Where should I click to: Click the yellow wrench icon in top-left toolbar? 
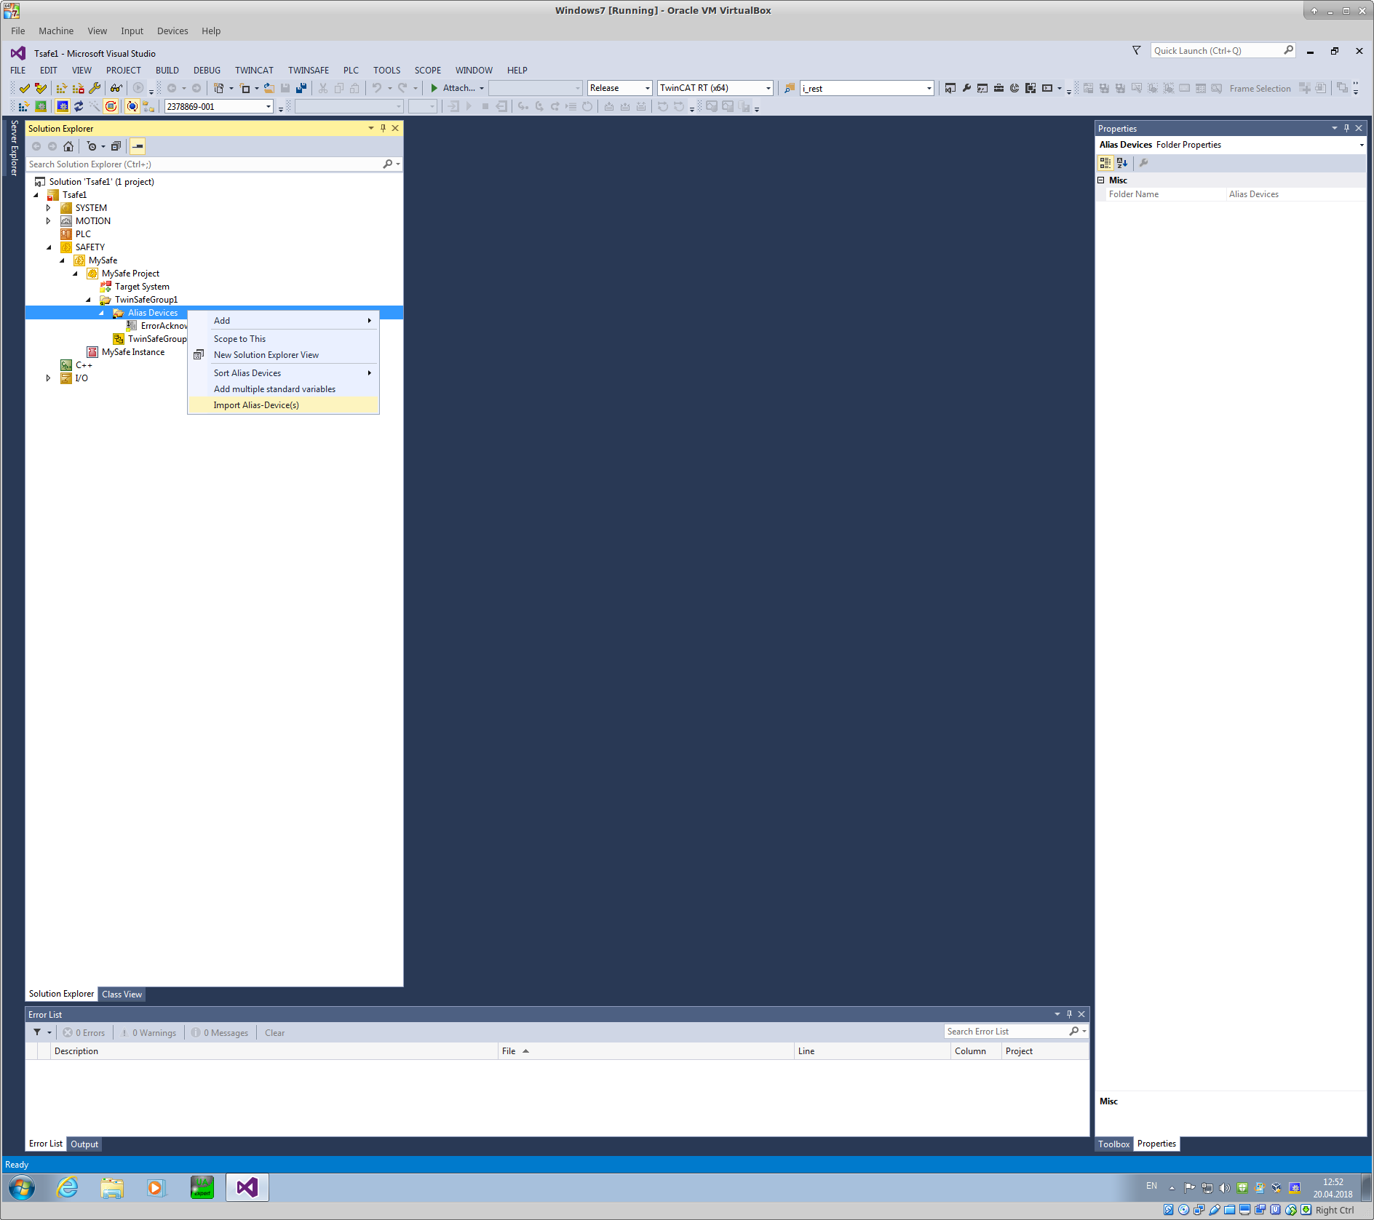(95, 88)
